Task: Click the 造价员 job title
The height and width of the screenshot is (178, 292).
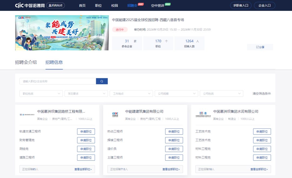Action: 112,149
